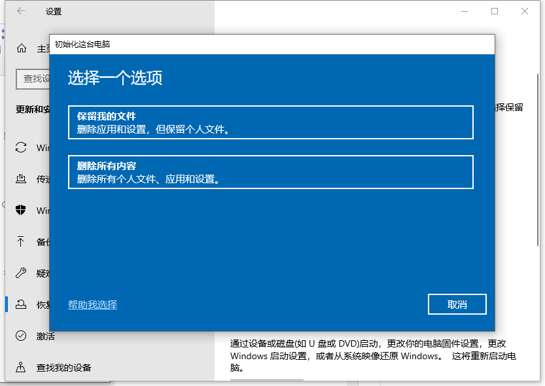Viewport: 545px width, 386px height.
Task: Choose the 删除所有内容 option
Action: (271, 173)
